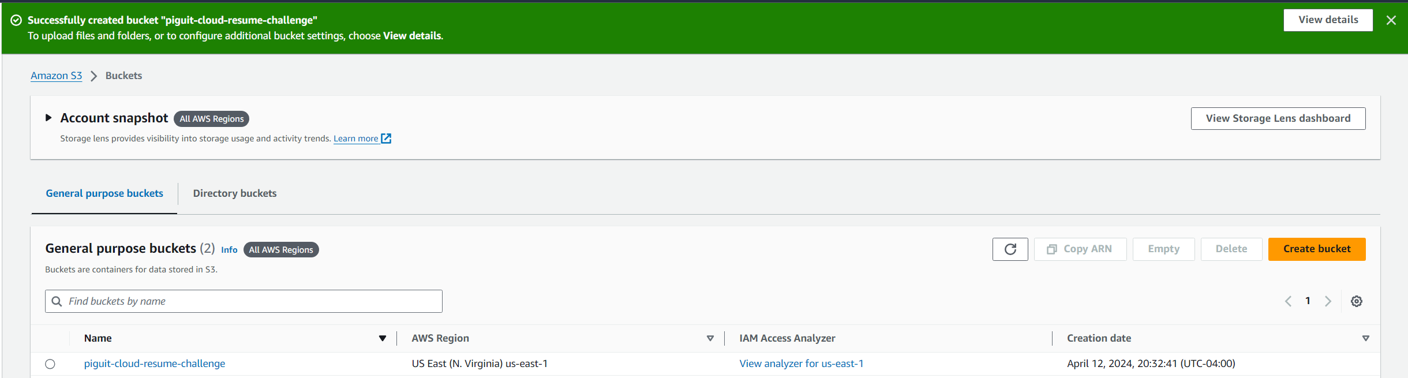Select the piguit-cloud-resume-challenge radio button
Screen dimensions: 1408x378
click(x=50, y=364)
